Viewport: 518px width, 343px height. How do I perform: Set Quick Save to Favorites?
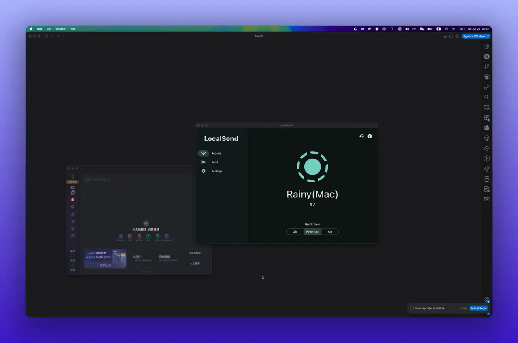click(x=312, y=232)
